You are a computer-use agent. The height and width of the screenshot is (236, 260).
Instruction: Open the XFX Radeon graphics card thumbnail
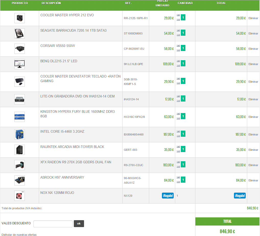pos(20,165)
